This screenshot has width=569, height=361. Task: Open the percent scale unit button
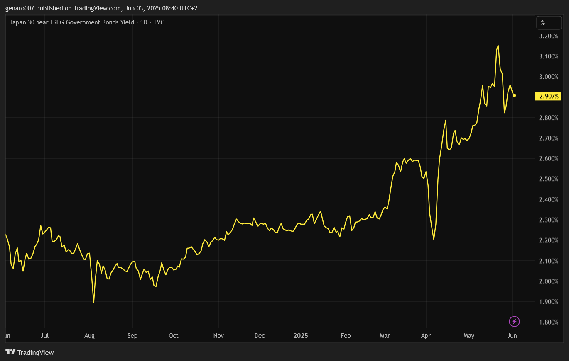[549, 23]
